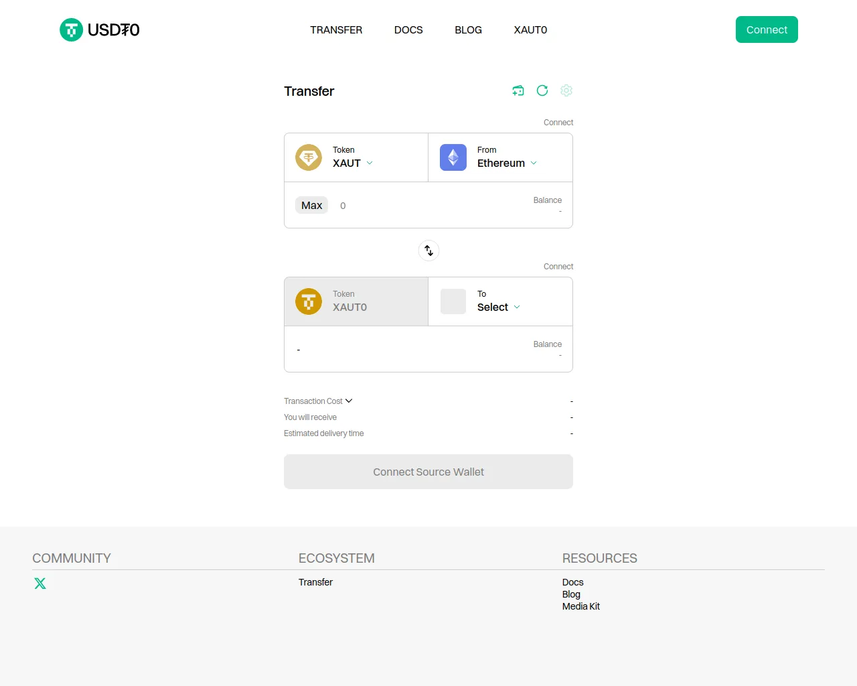Open the DOCS nav item
857x686 pixels.
click(408, 30)
